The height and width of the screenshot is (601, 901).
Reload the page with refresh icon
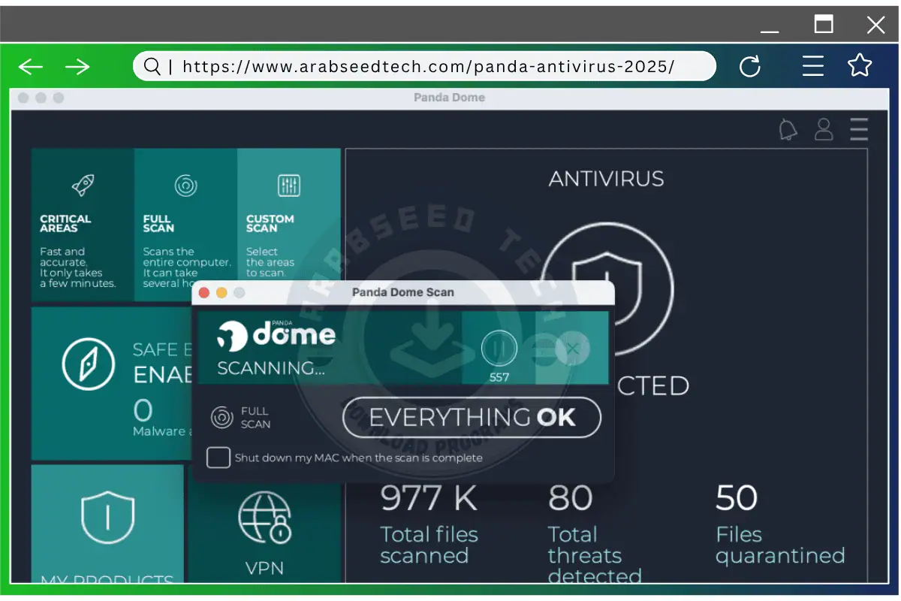(750, 67)
